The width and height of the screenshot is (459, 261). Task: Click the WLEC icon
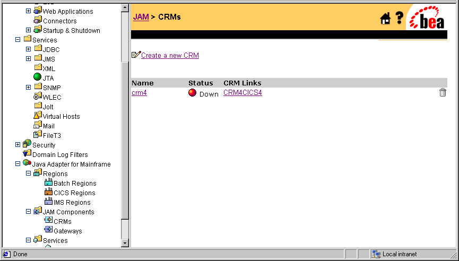(x=38, y=96)
